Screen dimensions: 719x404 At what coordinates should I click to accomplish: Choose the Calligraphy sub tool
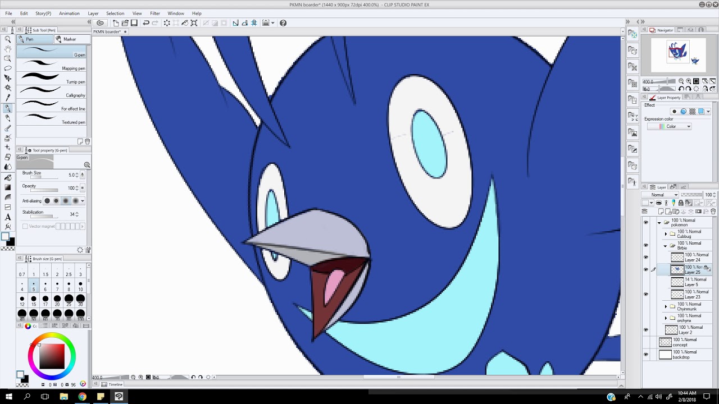tap(51, 92)
